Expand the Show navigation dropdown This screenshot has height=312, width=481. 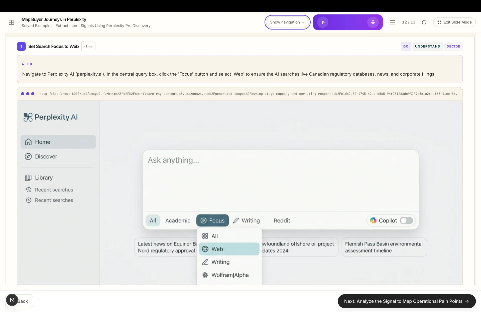pyautogui.click(x=287, y=22)
